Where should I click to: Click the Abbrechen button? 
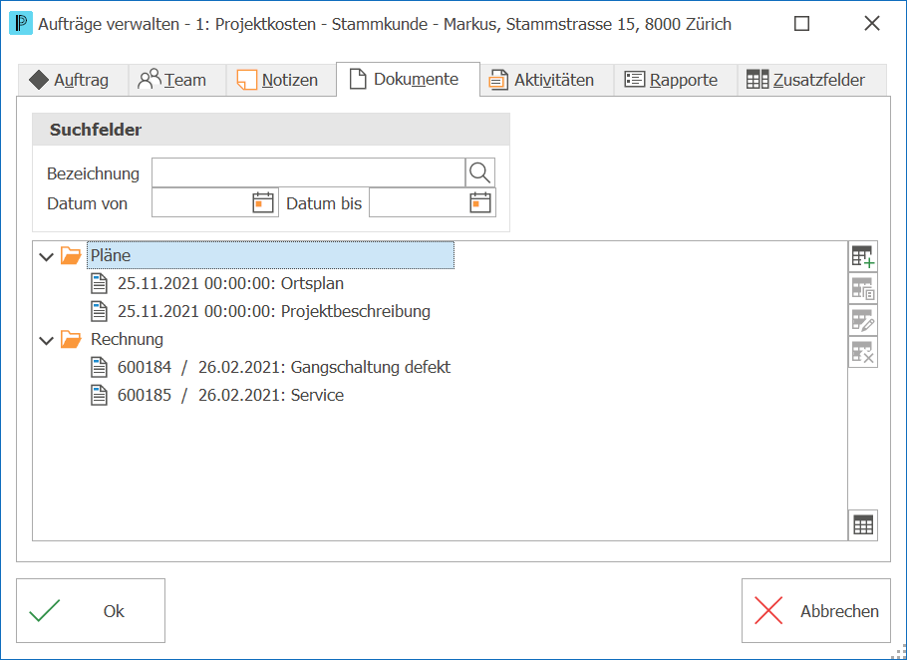816,611
